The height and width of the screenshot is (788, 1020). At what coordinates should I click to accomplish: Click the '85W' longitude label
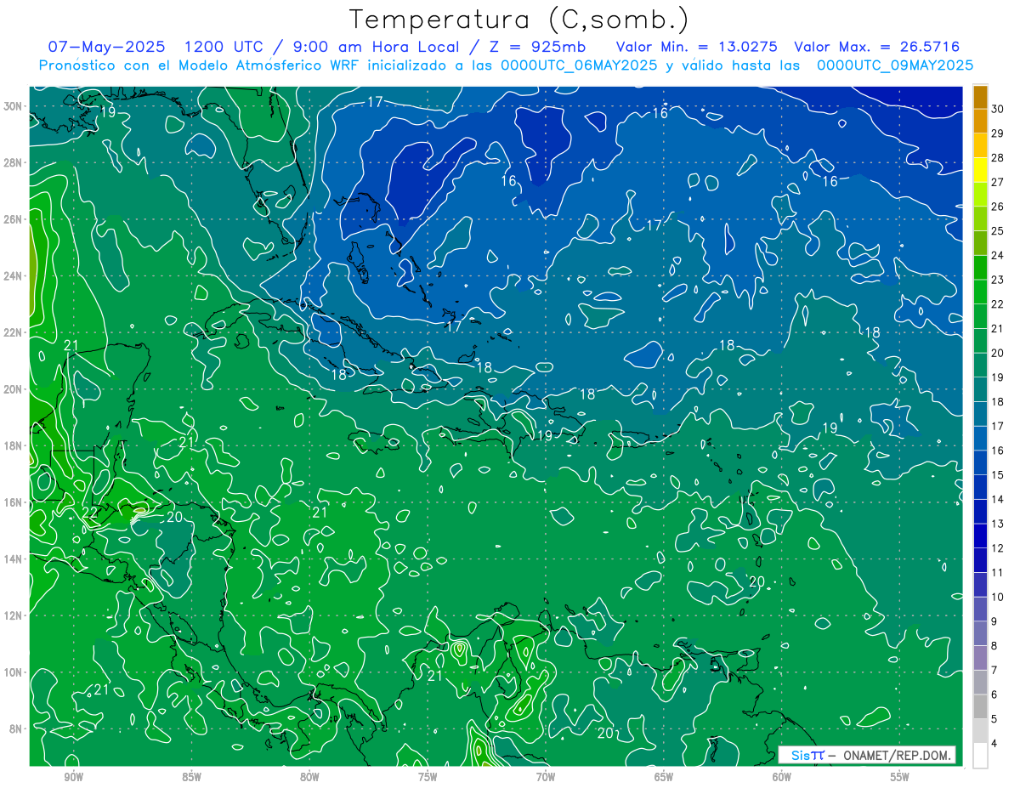tap(192, 777)
